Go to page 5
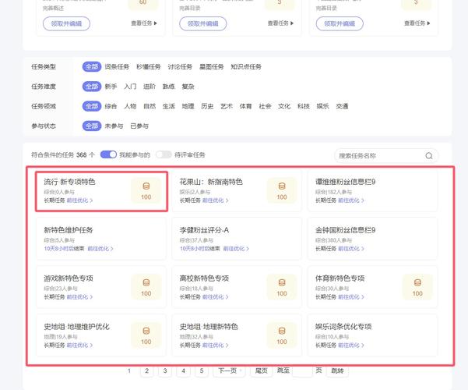 202,370
